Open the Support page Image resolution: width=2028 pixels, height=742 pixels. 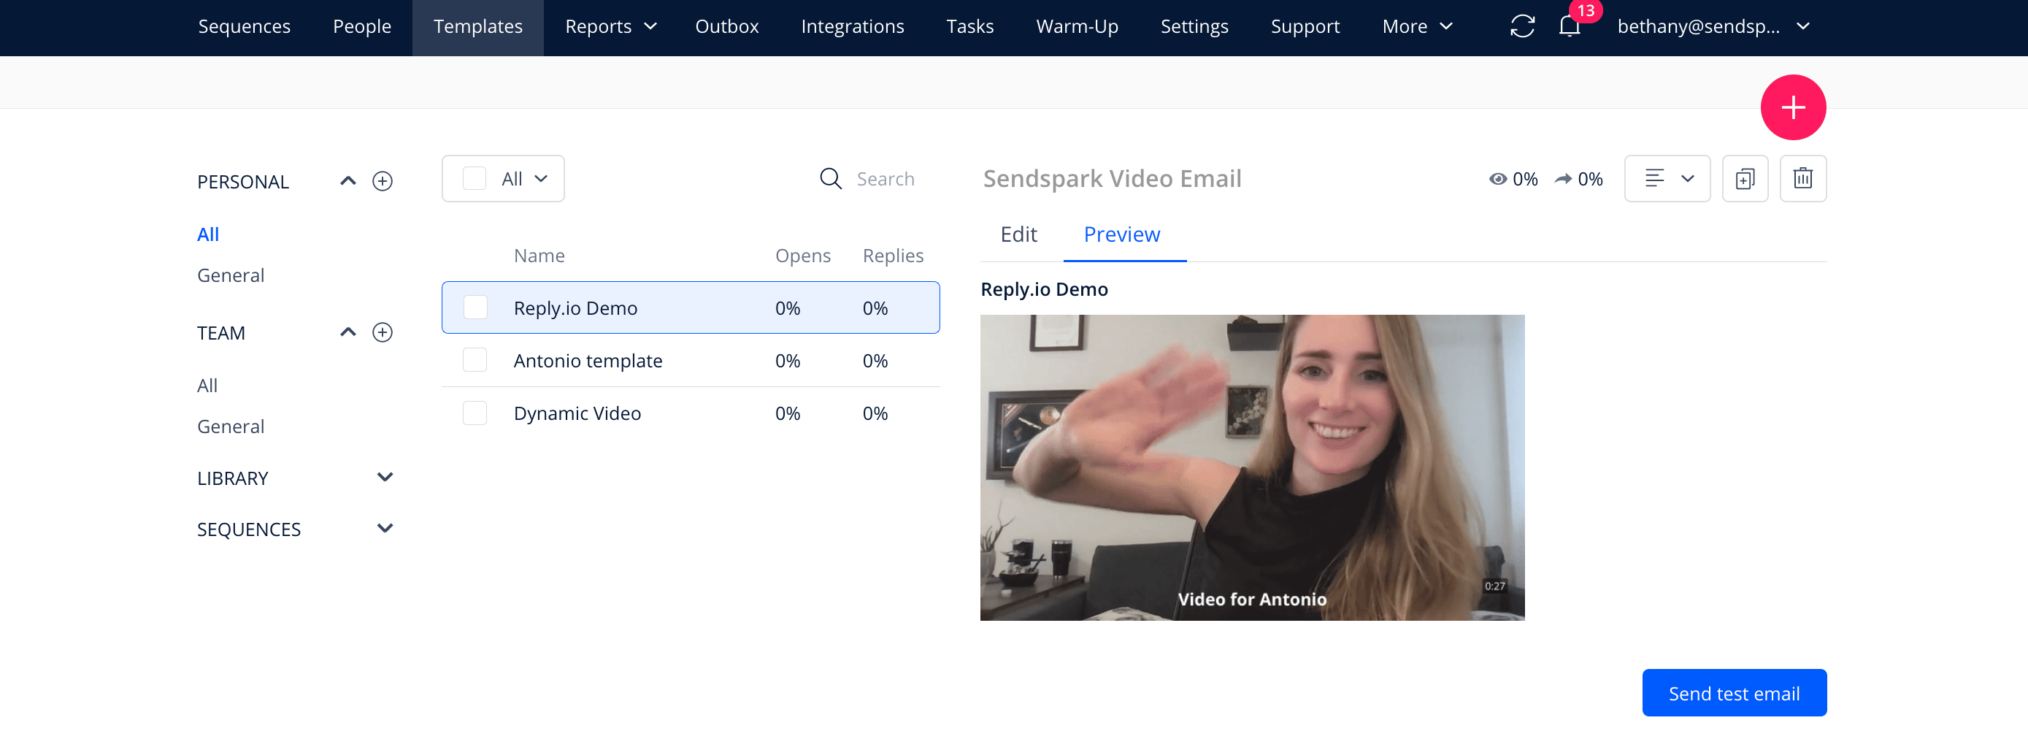pos(1305,27)
